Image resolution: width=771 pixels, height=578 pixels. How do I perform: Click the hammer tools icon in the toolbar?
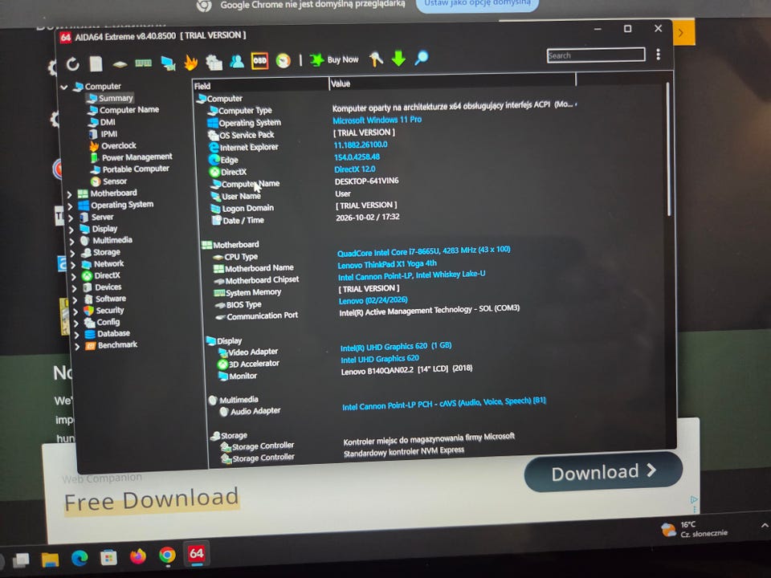pyautogui.click(x=376, y=59)
